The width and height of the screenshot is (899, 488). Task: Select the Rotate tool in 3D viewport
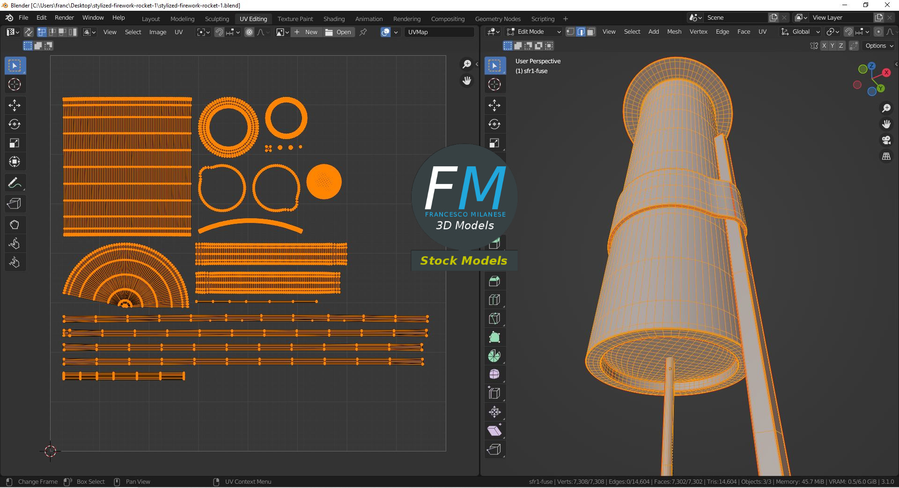[x=494, y=124]
